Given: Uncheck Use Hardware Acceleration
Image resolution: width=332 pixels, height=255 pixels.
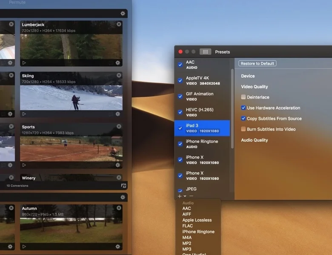Looking at the screenshot, I should [x=243, y=108].
